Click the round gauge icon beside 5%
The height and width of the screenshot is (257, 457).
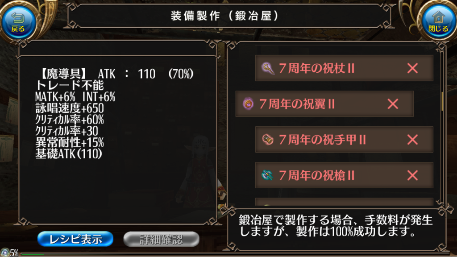pyautogui.click(x=4, y=253)
